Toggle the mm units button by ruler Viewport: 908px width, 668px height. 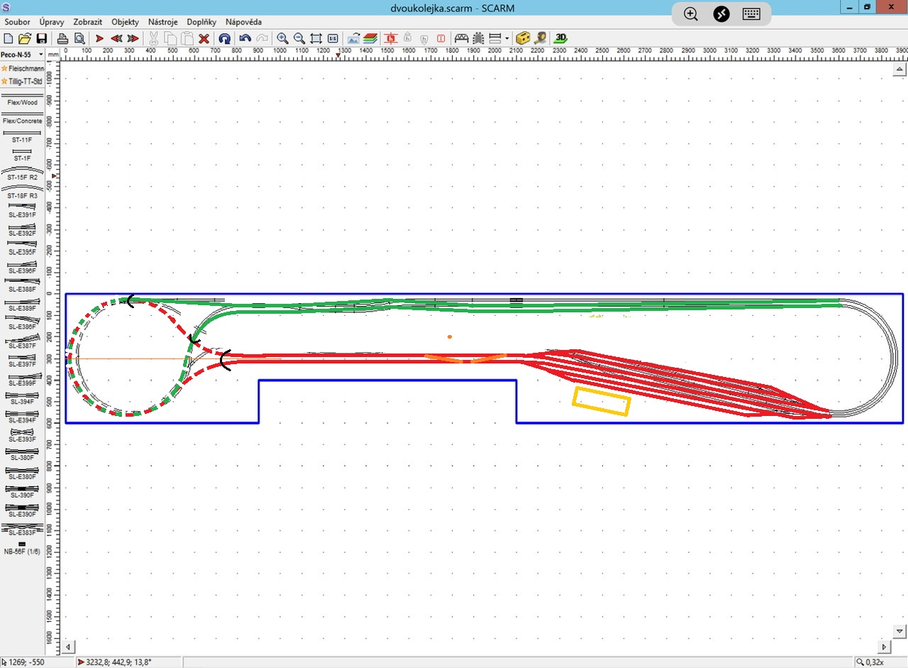point(53,54)
